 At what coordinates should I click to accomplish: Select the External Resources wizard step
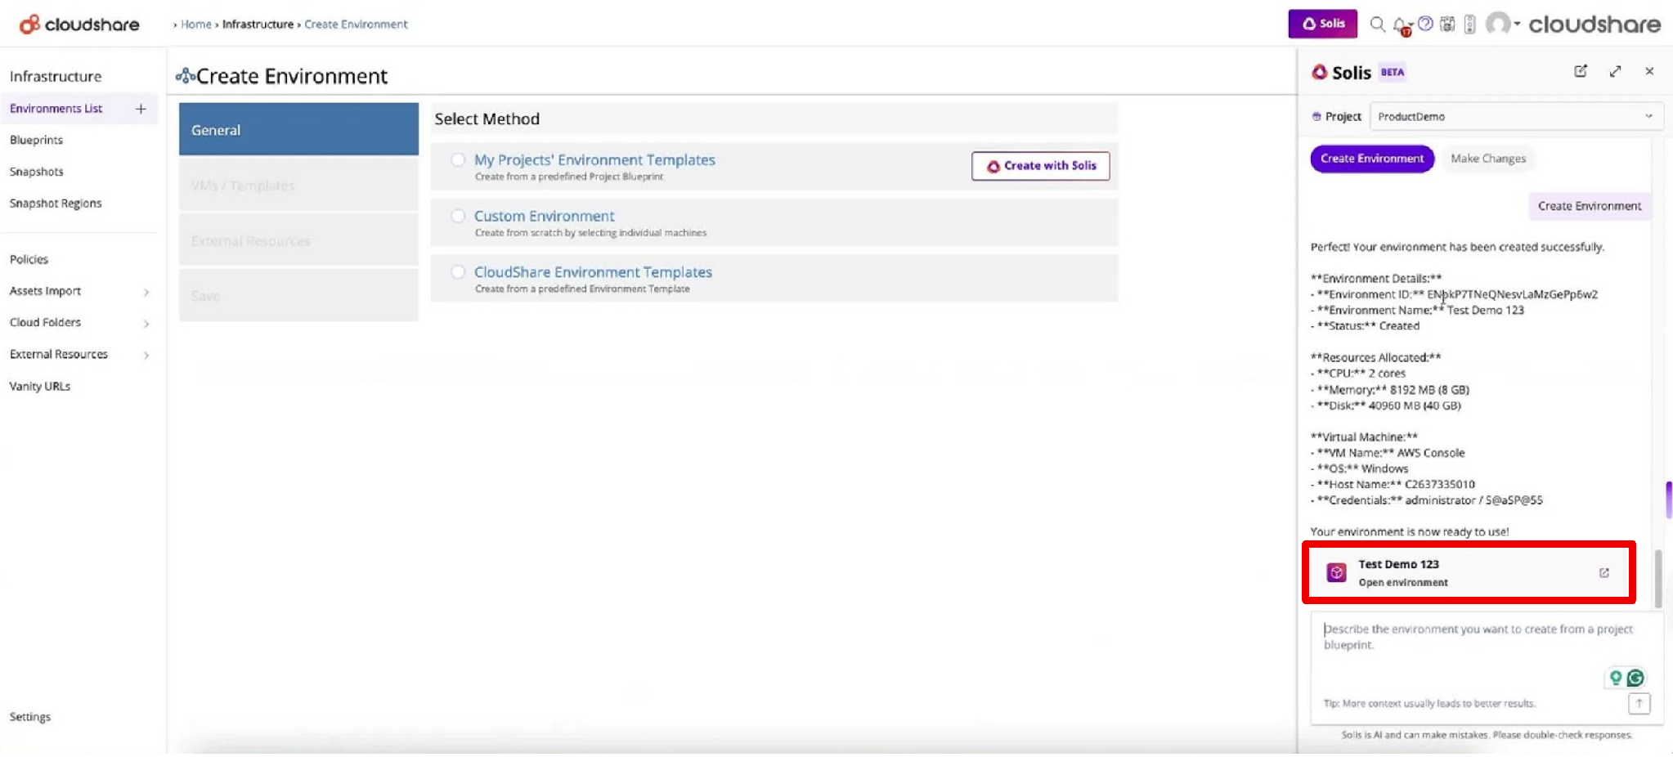click(x=298, y=240)
